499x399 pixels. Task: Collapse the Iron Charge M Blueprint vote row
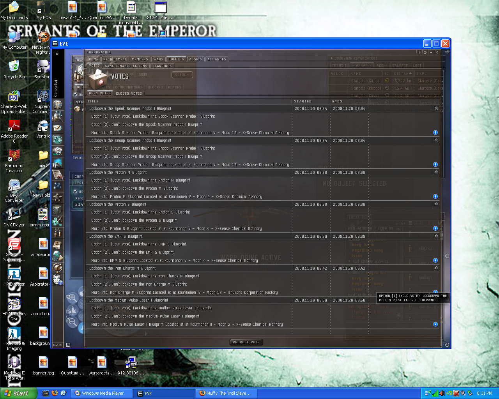tap(436, 268)
